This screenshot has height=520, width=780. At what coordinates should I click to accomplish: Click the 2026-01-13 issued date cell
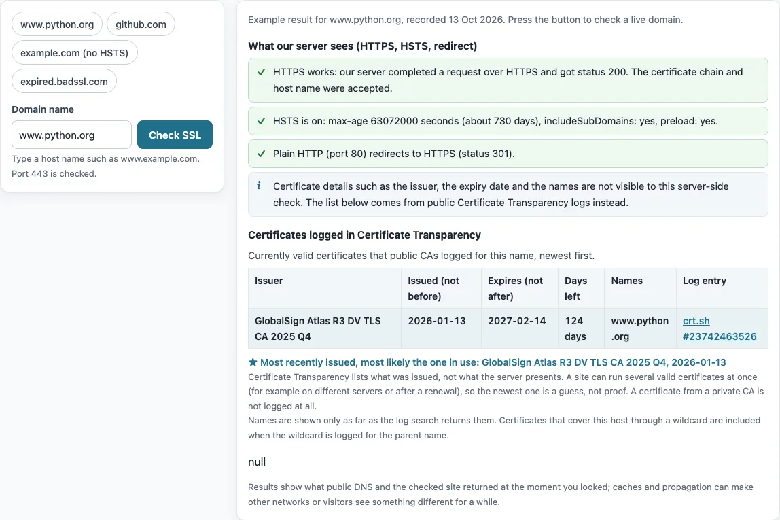[x=441, y=328]
